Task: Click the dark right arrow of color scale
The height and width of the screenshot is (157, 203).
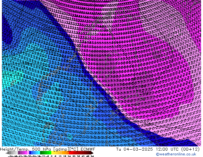Action: (92, 153)
